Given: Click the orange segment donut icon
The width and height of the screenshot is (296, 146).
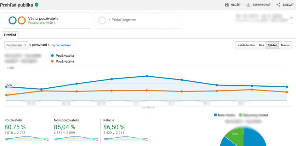Looking at the screenshot, I should (21, 20).
